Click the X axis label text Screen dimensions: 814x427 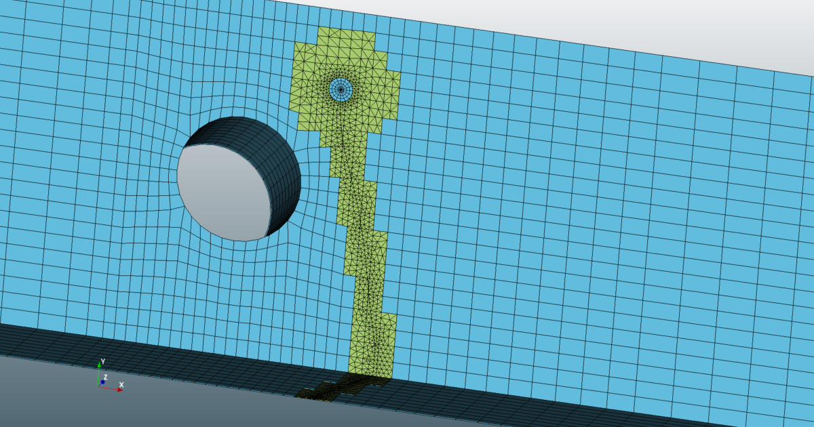click(x=121, y=385)
